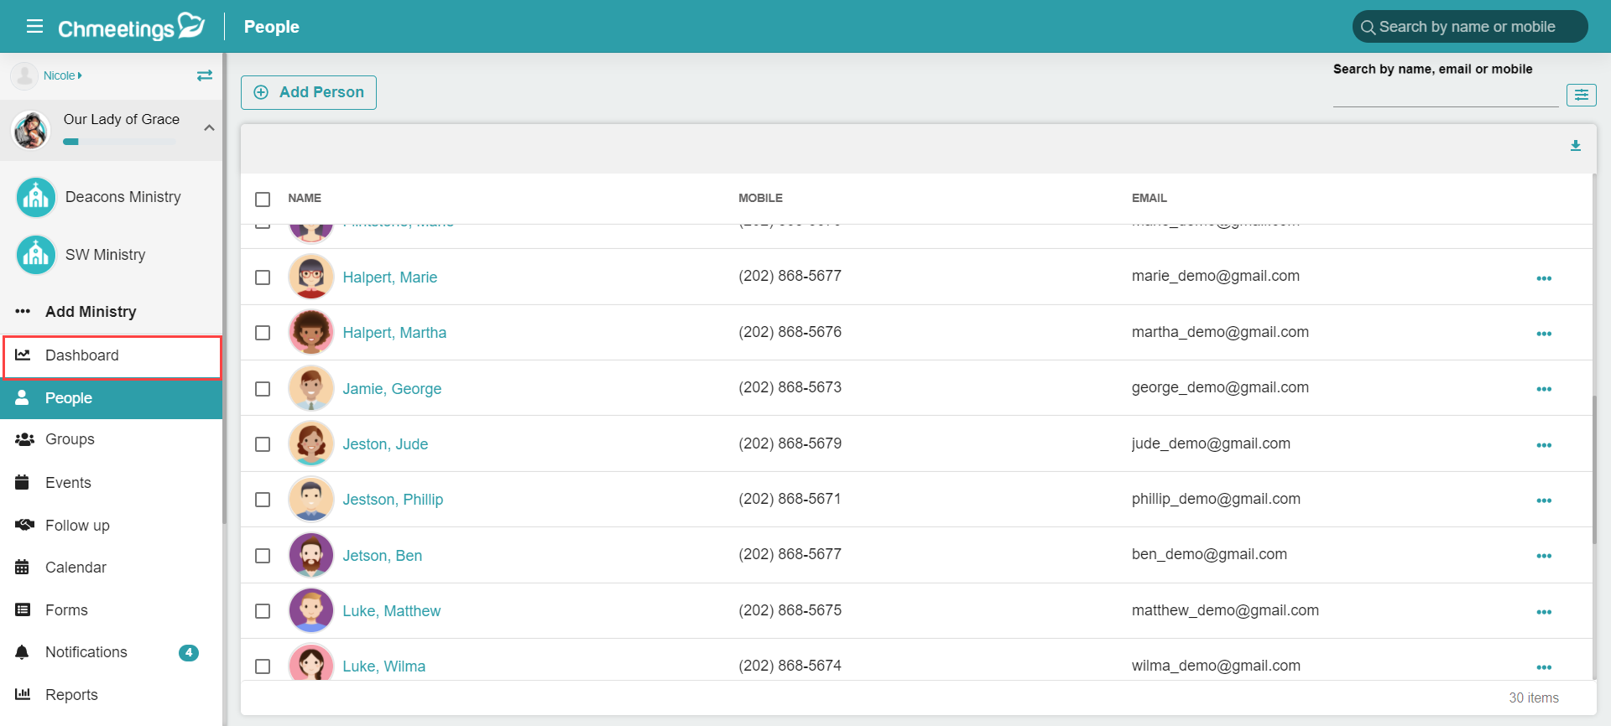Focus top Search by name or mobile field
Screen dimensions: 1611x726
pyautogui.click(x=1470, y=27)
